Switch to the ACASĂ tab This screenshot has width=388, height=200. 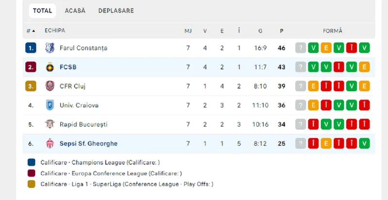click(x=75, y=11)
